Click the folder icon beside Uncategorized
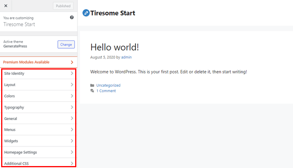 (x=92, y=85)
